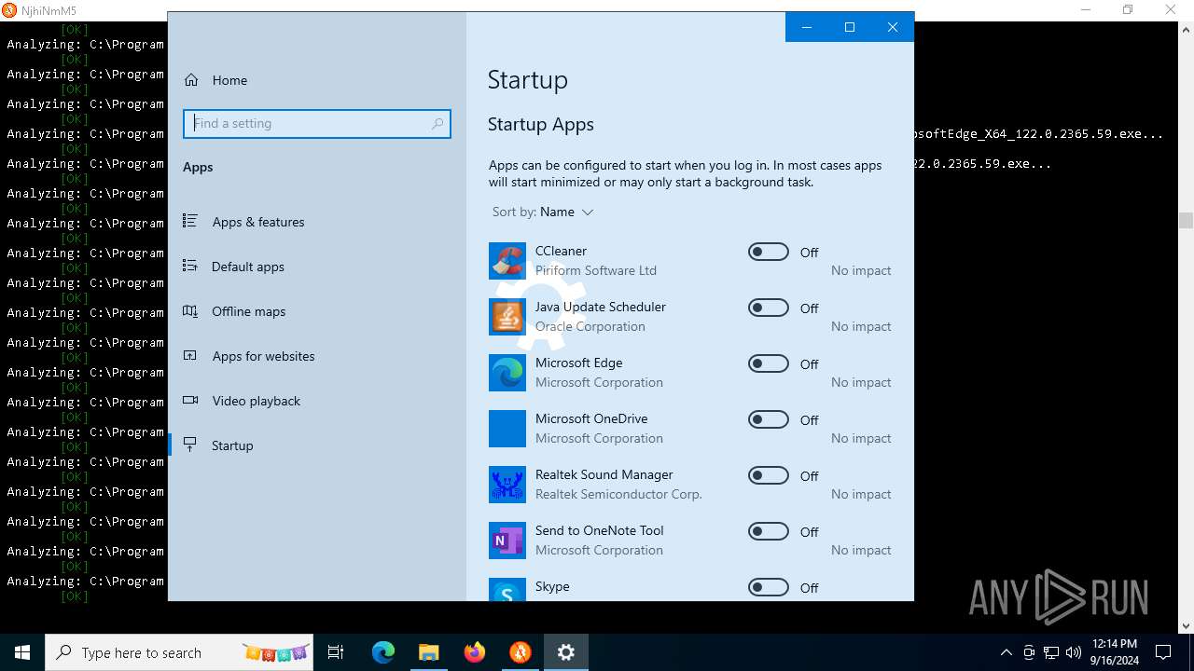Screen dimensions: 1194x671
Task: Click the Microsoft Edge startup app icon
Action: click(x=507, y=373)
